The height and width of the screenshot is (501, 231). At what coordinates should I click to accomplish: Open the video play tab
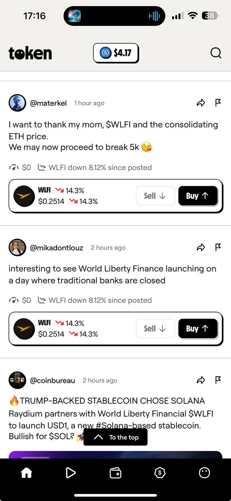(x=70, y=472)
